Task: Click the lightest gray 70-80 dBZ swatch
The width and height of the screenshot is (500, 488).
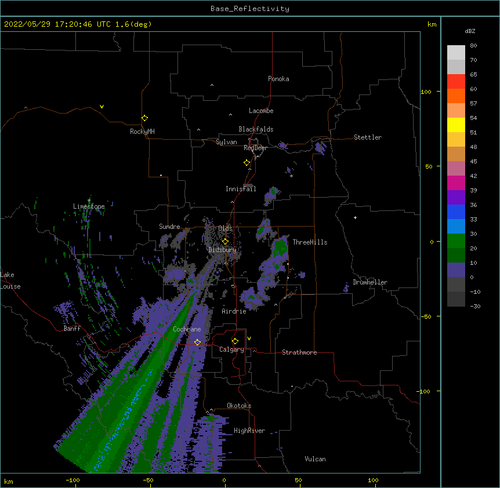Action: 456,53
